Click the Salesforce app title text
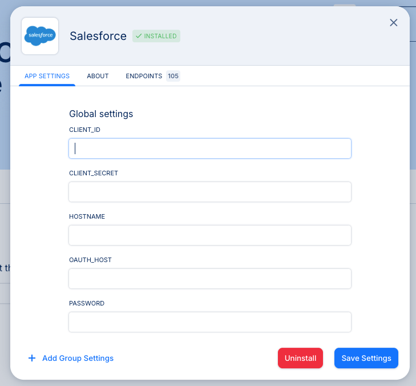Screen dimensions: 416x386 tap(98, 36)
